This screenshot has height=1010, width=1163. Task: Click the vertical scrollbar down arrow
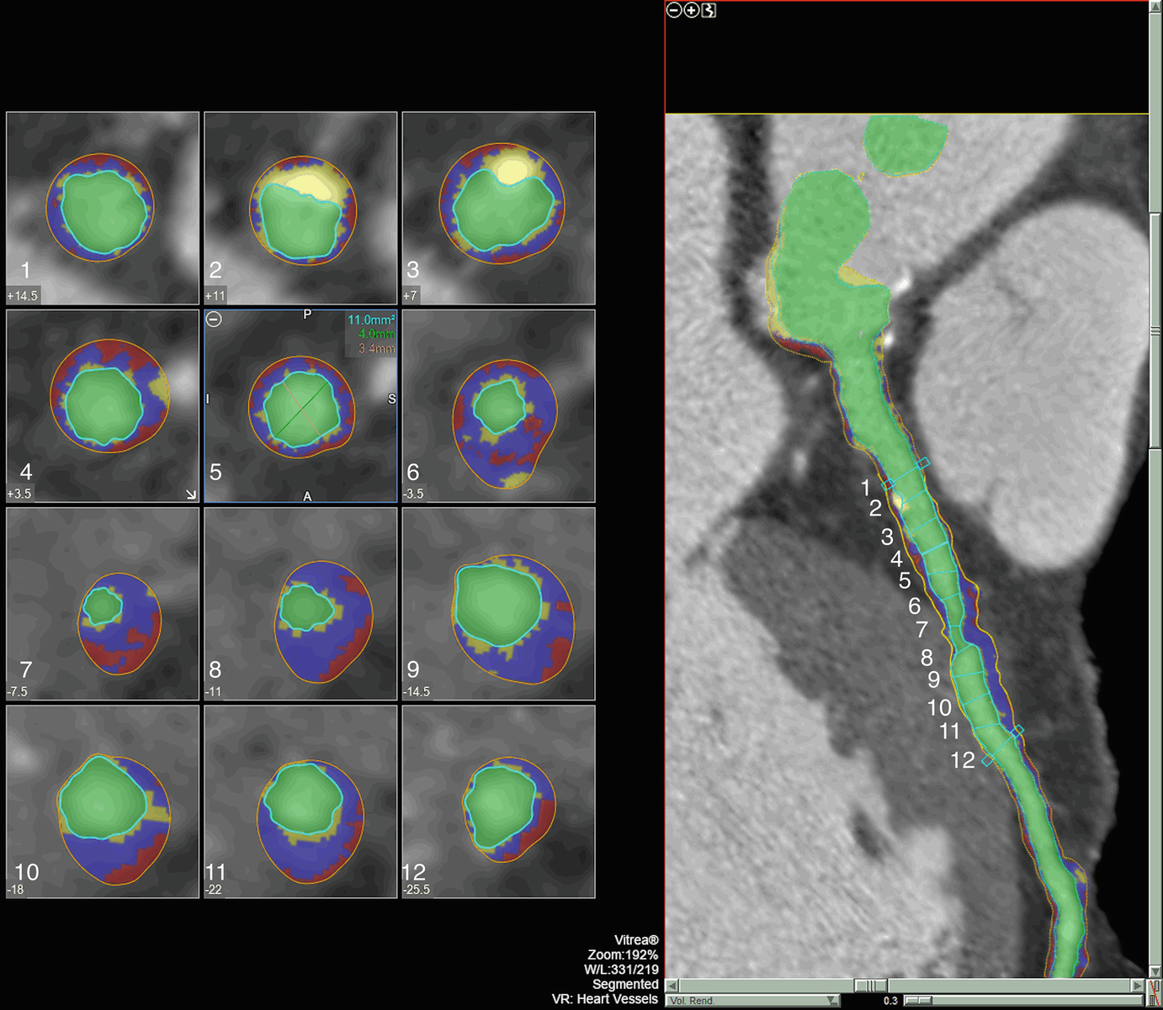pyautogui.click(x=1155, y=971)
